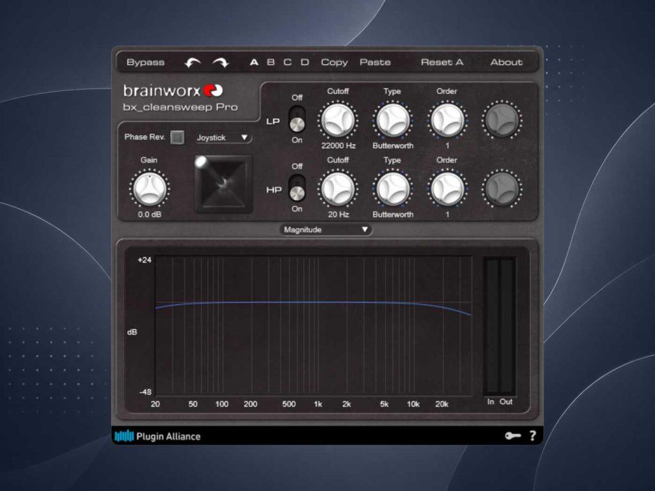
Task: Click the Out level meter
Action: click(x=507, y=325)
